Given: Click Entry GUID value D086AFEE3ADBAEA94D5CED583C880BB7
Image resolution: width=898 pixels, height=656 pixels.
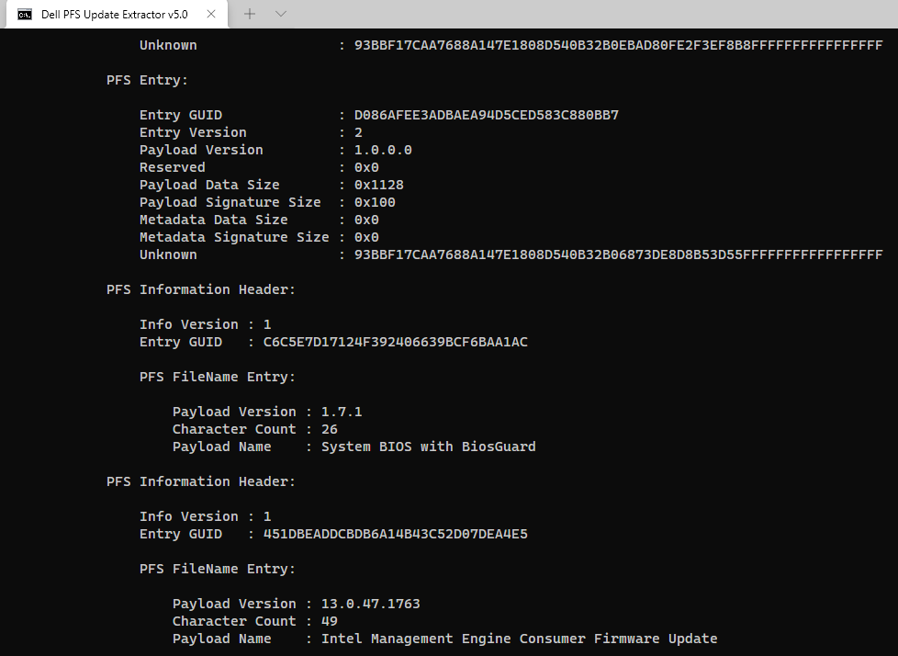Looking at the screenshot, I should click(487, 115).
